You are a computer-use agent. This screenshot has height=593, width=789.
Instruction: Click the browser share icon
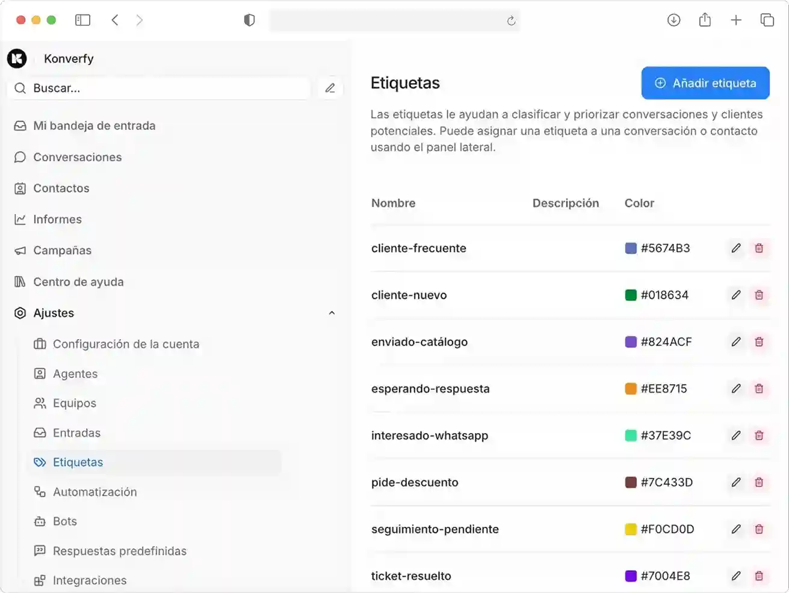(705, 20)
